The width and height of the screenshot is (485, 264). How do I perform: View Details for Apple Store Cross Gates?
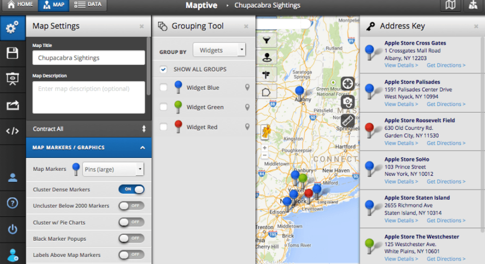[401, 65]
